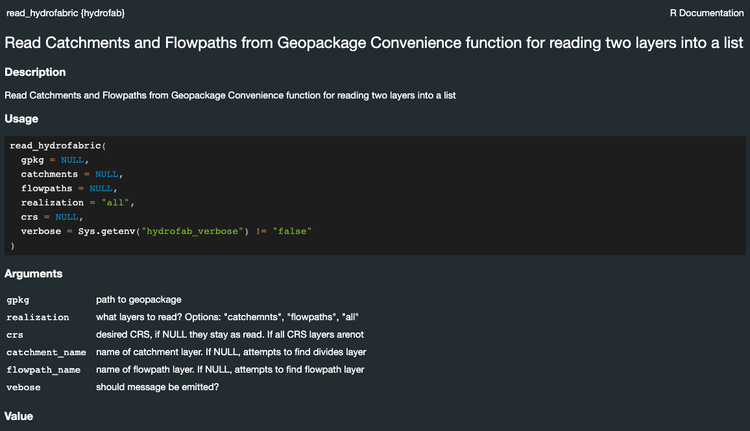Select the Arguments section heading
750x431 pixels.
click(x=34, y=274)
